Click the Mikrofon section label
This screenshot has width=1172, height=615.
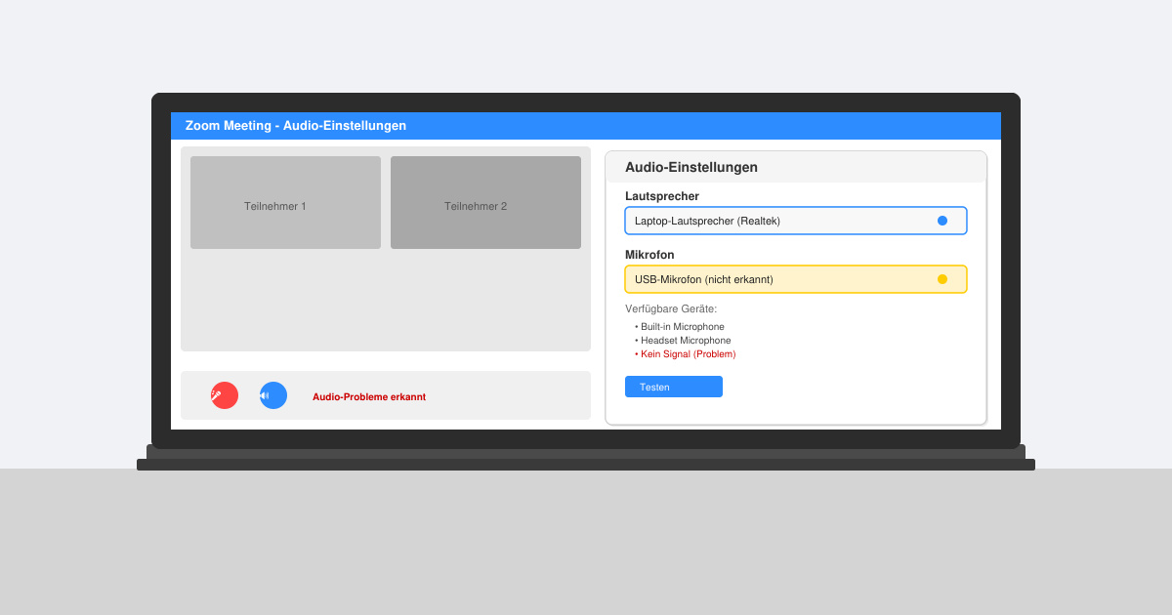pos(649,255)
